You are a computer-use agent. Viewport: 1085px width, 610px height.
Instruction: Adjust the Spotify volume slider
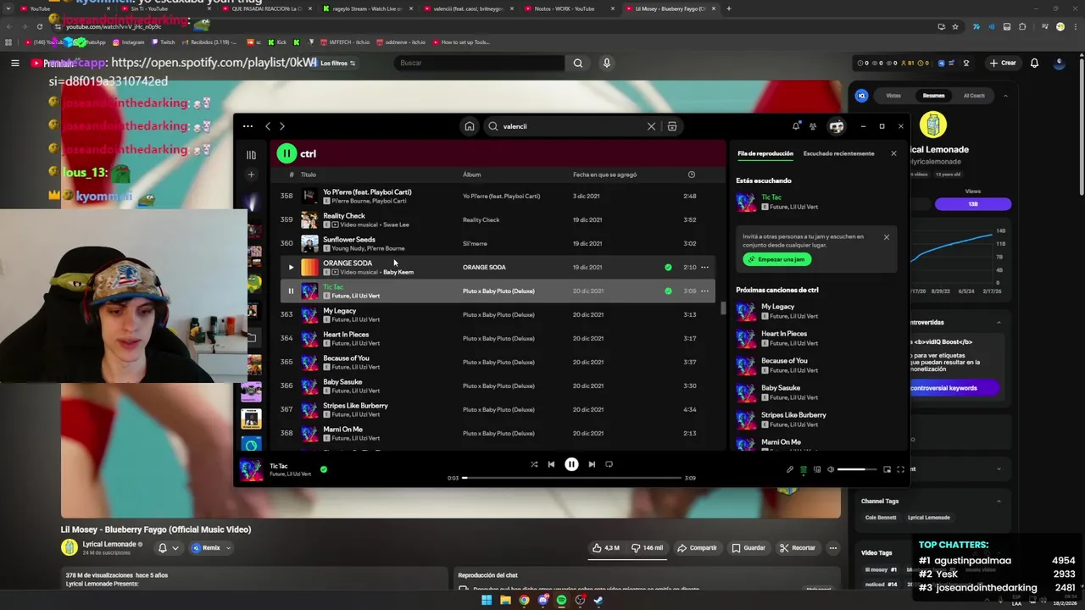click(x=857, y=469)
